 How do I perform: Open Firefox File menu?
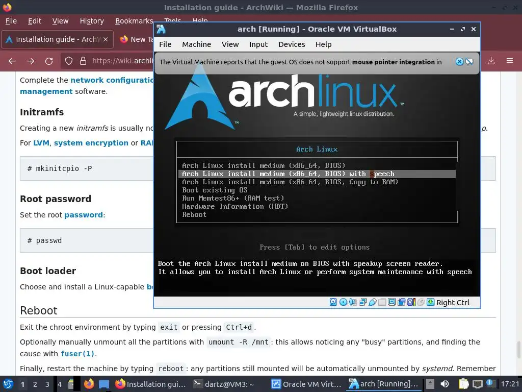[11, 21]
